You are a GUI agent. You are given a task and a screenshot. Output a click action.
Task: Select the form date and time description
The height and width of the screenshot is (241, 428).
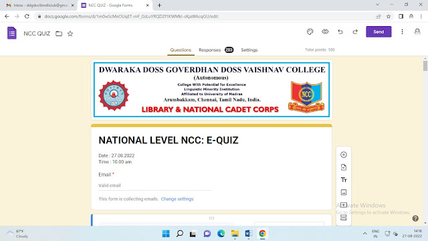(116, 159)
